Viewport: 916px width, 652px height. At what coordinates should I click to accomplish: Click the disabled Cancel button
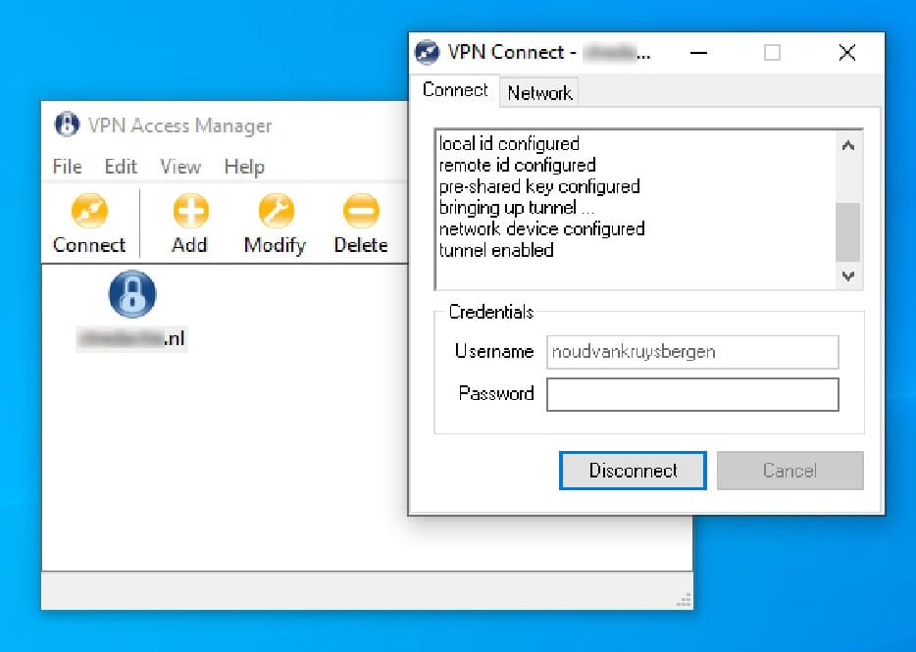pos(789,471)
